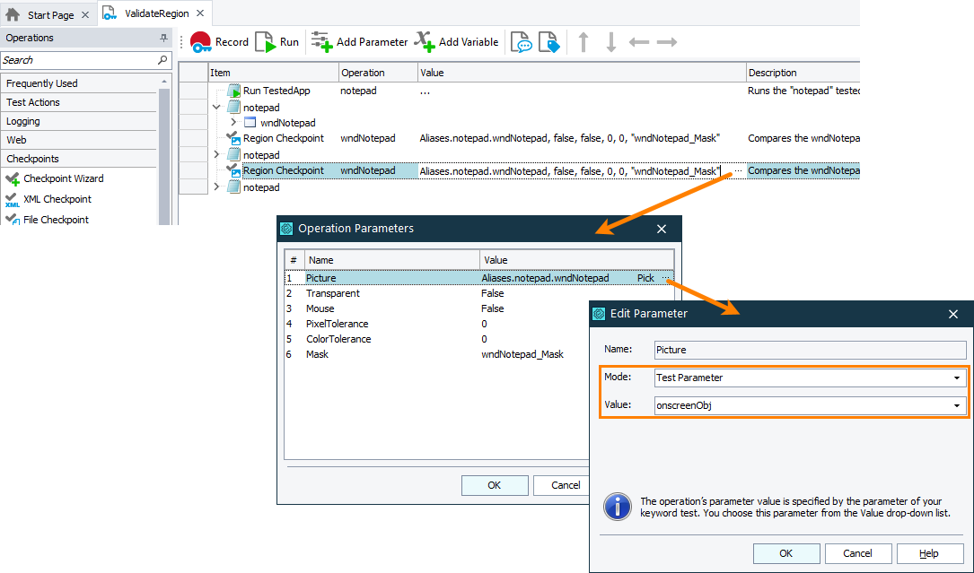Click OK in Edit Parameter dialog
This screenshot has width=974, height=573.
click(785, 553)
